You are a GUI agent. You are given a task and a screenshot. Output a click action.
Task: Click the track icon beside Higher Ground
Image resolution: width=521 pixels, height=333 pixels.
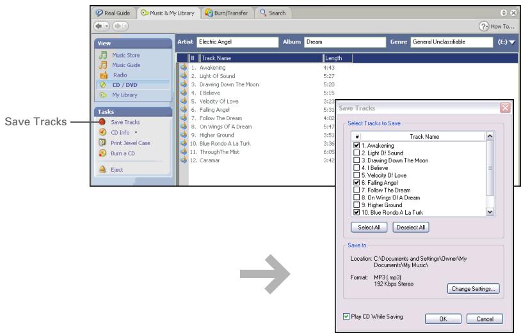point(184,135)
